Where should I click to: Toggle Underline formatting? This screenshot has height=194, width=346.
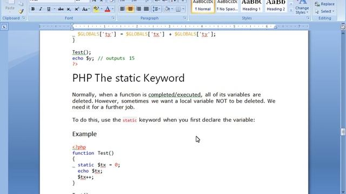[49, 9]
